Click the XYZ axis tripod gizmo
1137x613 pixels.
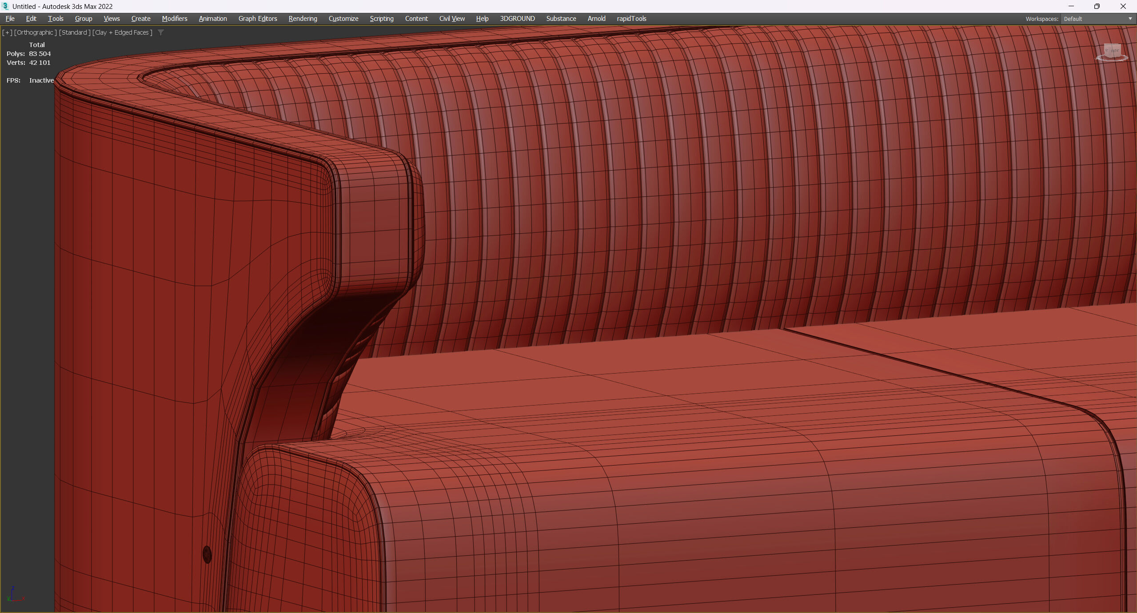coord(16,594)
